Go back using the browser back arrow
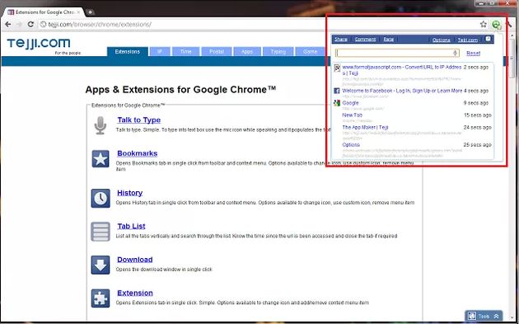Viewport: 519px width, 324px height. coord(8,24)
